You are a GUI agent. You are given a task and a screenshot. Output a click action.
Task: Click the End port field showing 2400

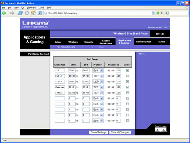point(86,70)
